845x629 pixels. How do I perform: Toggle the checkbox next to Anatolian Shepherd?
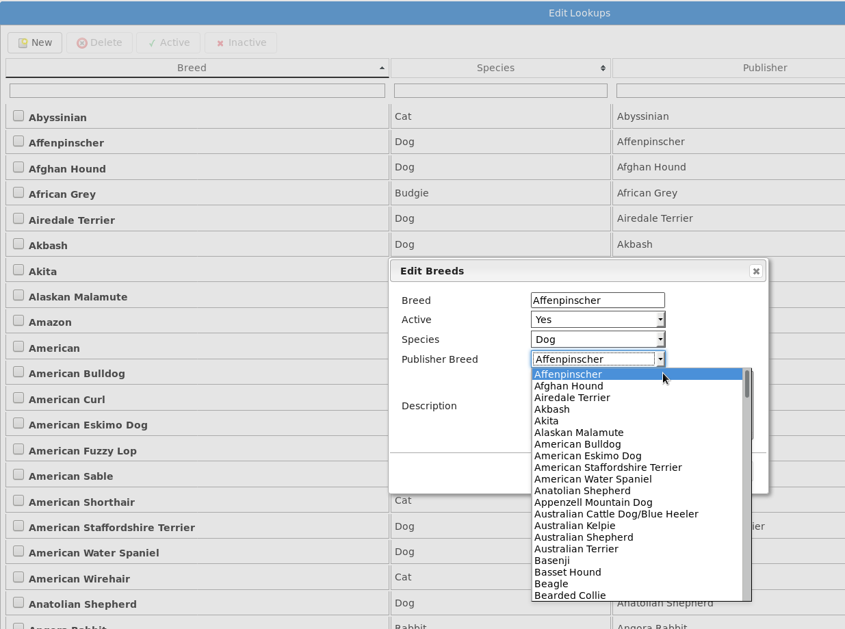pos(18,601)
